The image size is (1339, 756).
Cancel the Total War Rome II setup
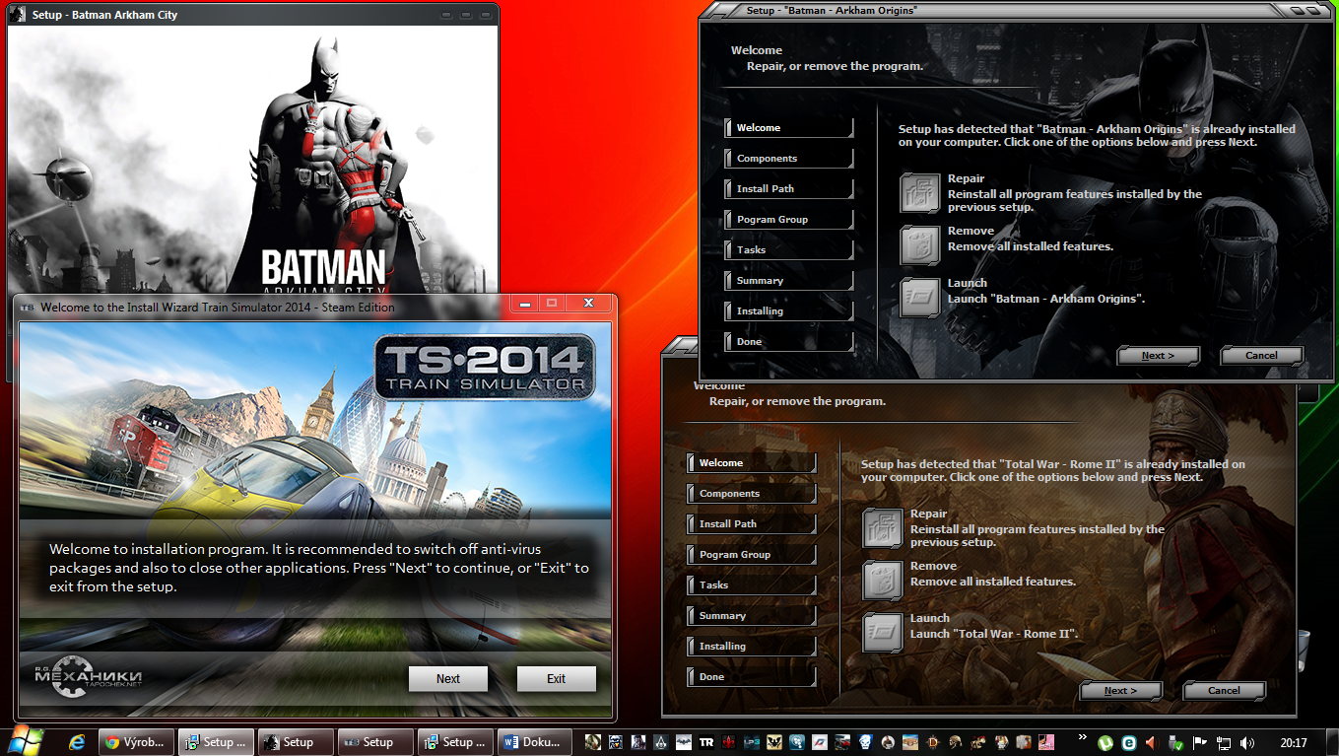pyautogui.click(x=1224, y=691)
